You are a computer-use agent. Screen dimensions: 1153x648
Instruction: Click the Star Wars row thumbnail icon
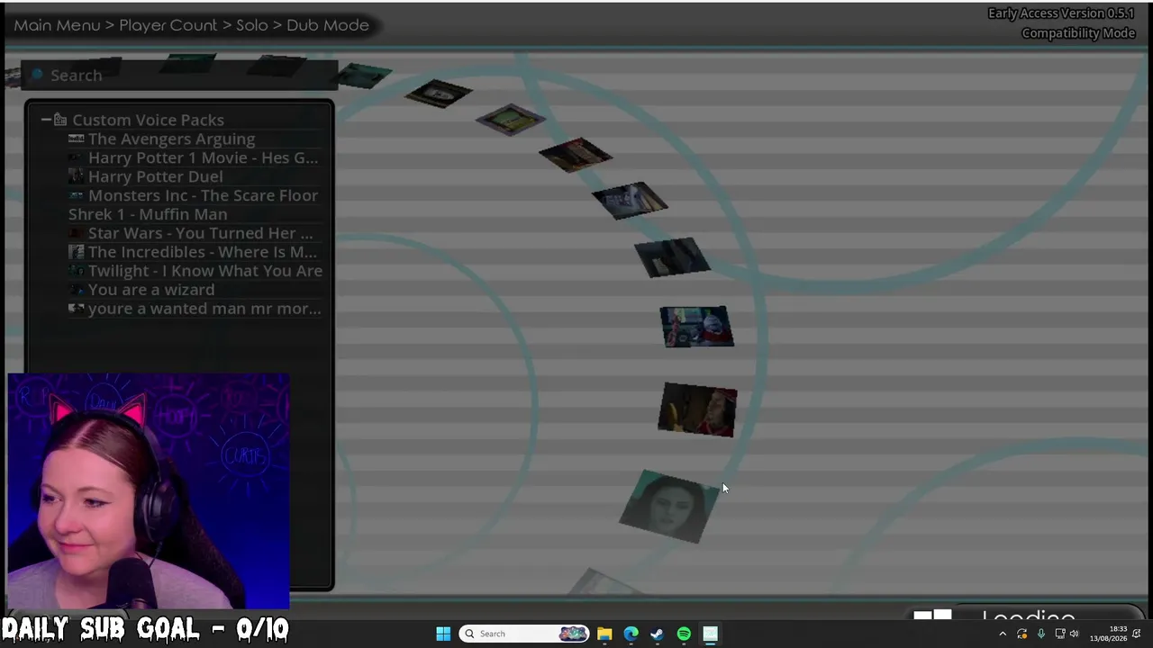coord(77,233)
